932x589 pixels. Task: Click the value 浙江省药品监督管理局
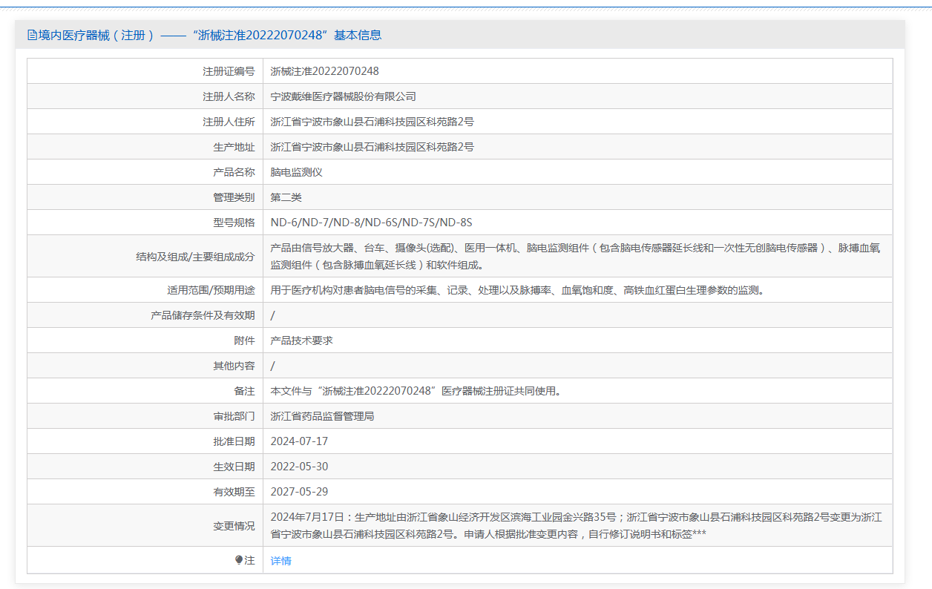[322, 416]
